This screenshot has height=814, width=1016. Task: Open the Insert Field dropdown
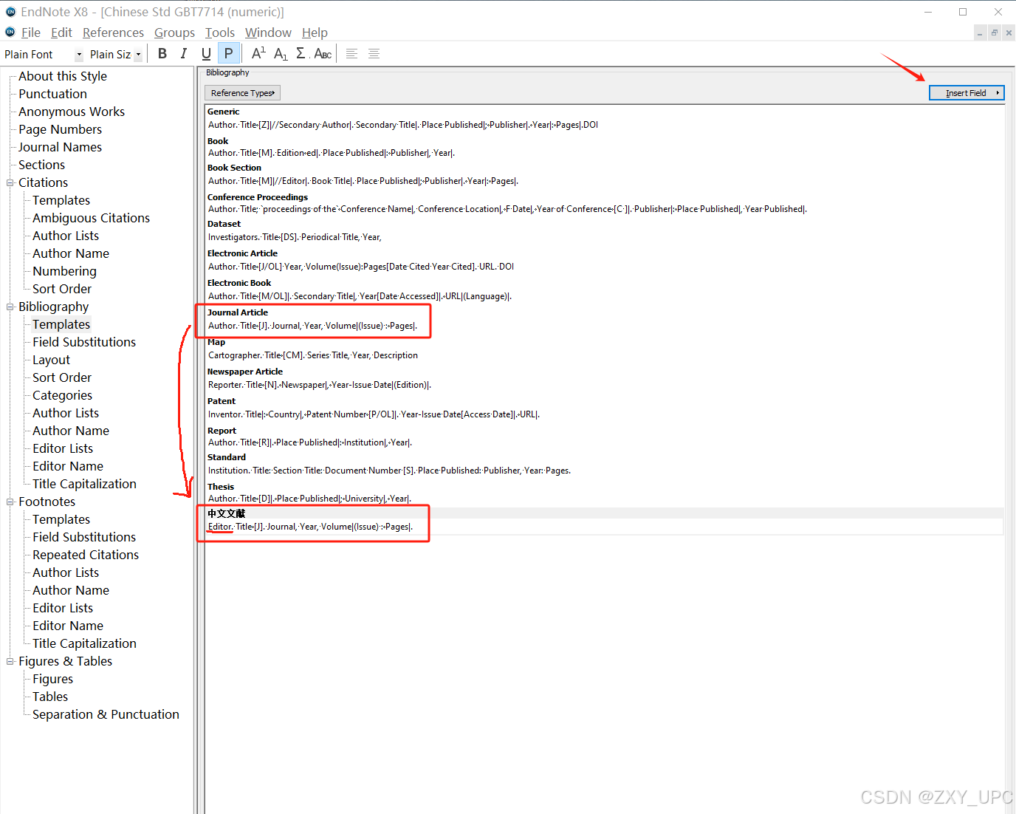click(967, 93)
